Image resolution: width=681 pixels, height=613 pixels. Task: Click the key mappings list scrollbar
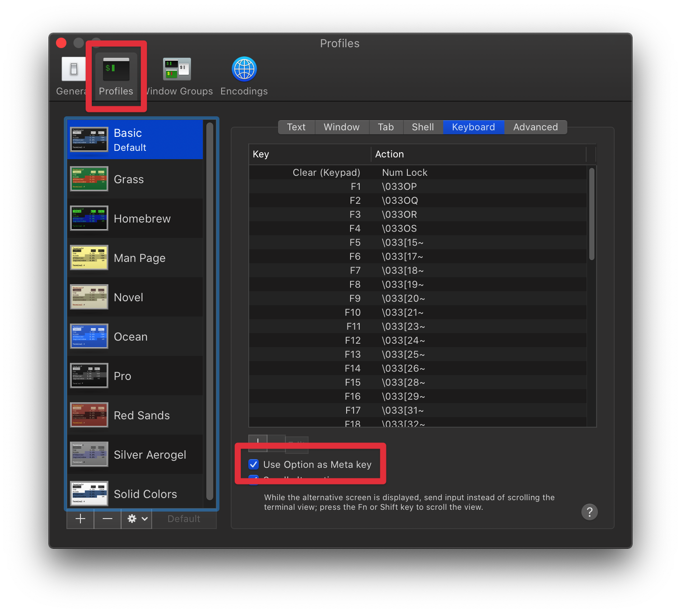(x=592, y=214)
